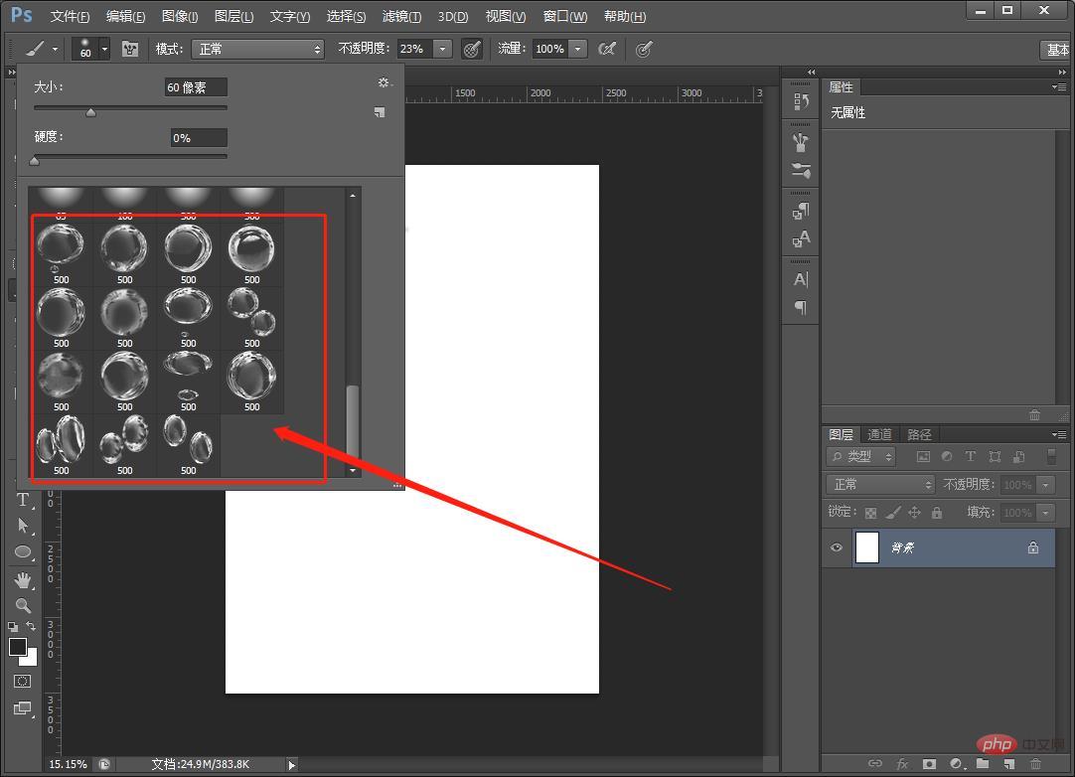Screen dimensions: 1075x777
Task: Select the Ellipse shape tool
Action: pos(23,552)
